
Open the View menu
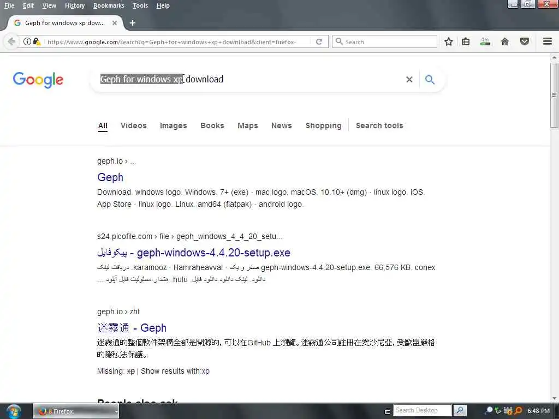(49, 5)
